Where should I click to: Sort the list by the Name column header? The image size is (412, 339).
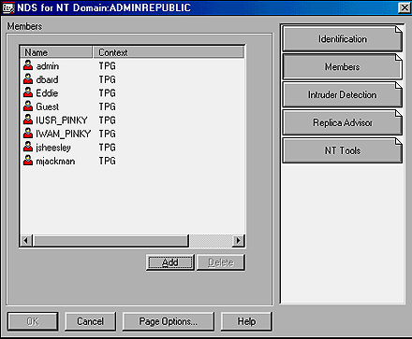[x=56, y=52]
